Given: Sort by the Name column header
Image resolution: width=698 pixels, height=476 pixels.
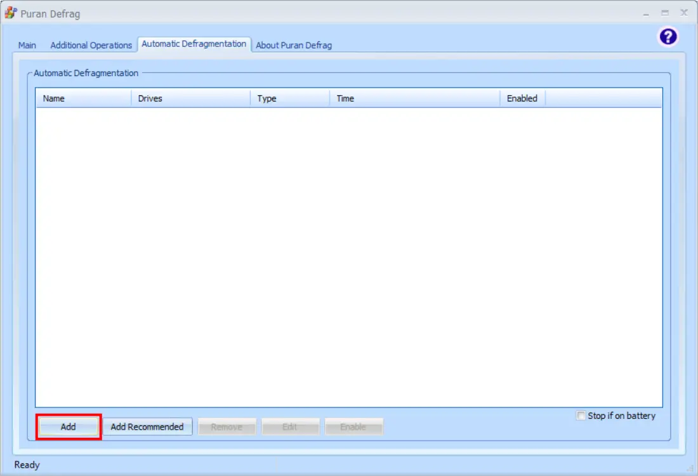Looking at the screenshot, I should point(83,98).
